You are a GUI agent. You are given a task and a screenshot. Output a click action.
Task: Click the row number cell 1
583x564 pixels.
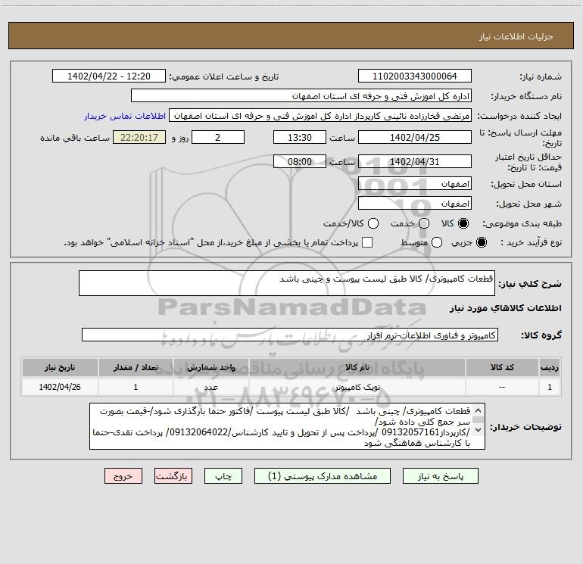[x=550, y=387]
